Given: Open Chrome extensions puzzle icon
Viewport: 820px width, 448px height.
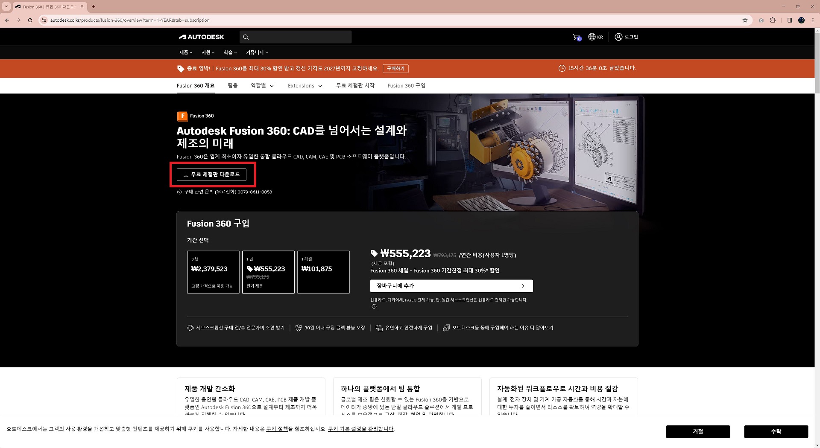Looking at the screenshot, I should click(773, 20).
